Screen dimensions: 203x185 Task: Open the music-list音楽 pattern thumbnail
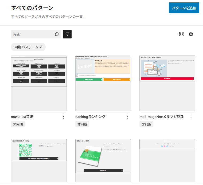[x=39, y=83]
